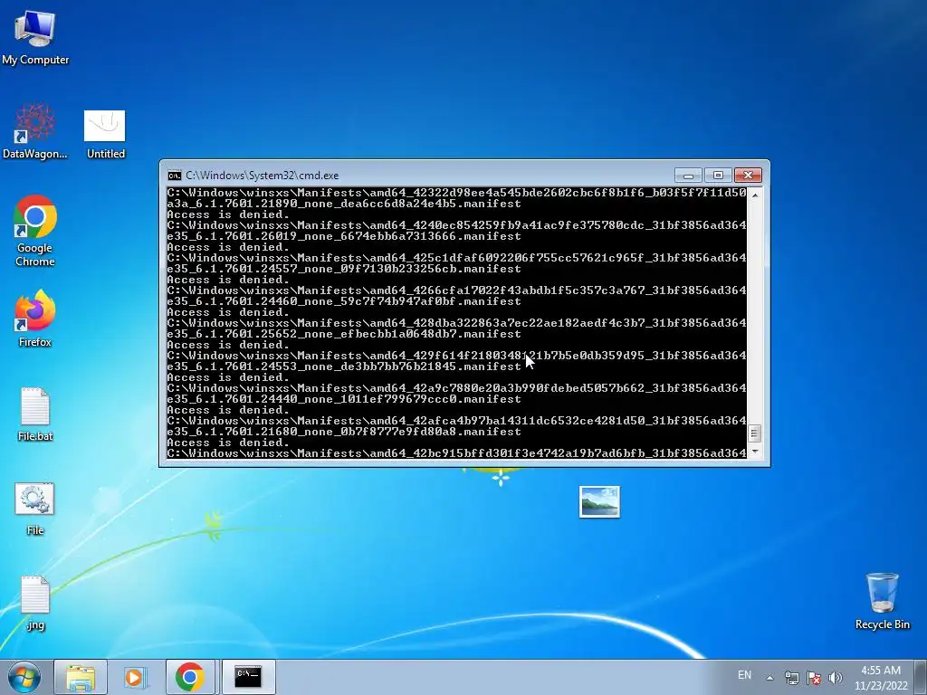The image size is (927, 695).
Task: Select the Firefox desktop shortcut
Action: tap(35, 318)
